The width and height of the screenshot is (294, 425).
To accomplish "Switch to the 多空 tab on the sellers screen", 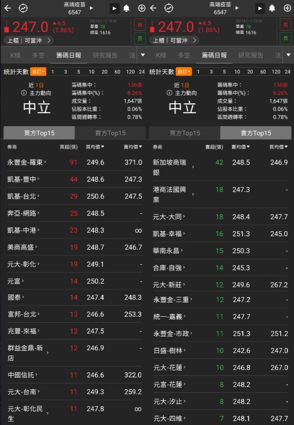I will click(184, 55).
